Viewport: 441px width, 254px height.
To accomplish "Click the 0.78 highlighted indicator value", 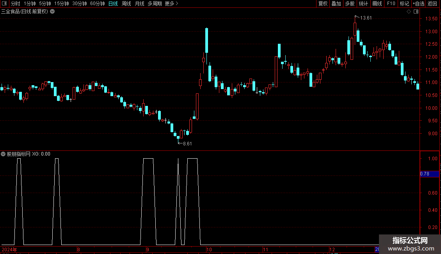I will point(429,174).
